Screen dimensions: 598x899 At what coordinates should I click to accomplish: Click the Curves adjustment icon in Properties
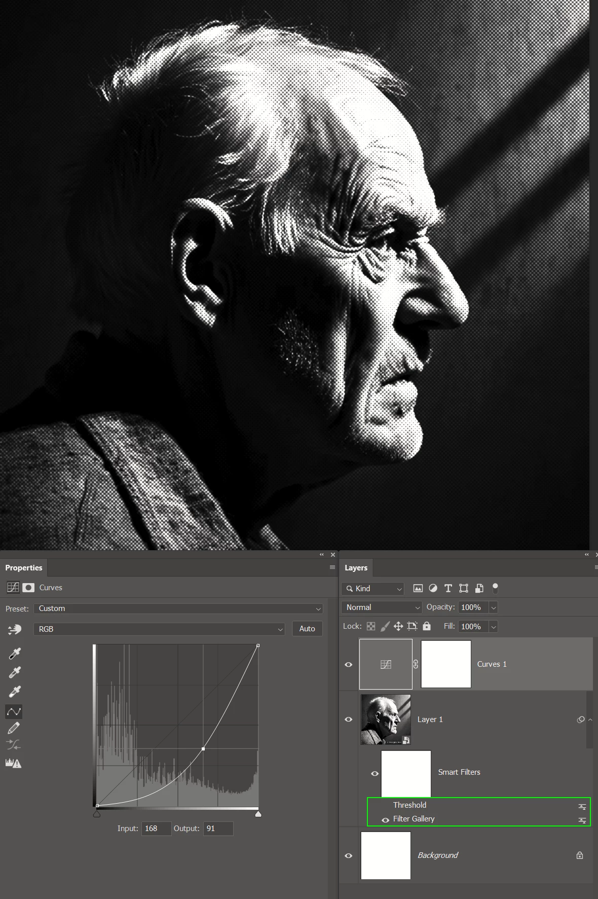pos(13,587)
